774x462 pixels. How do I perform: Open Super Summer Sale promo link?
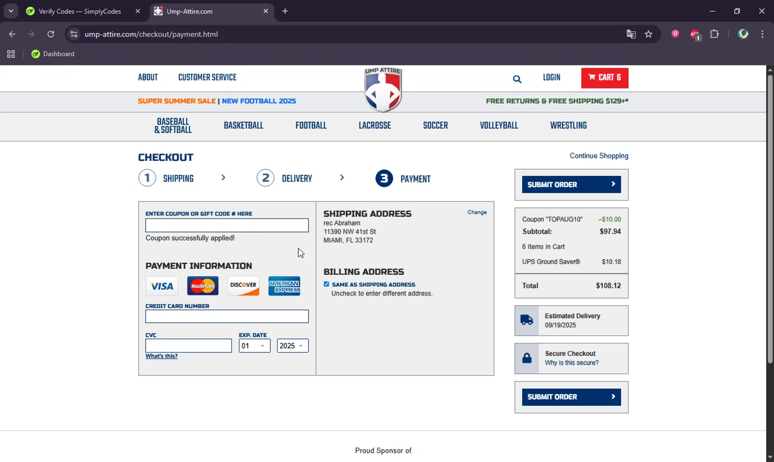(x=177, y=101)
